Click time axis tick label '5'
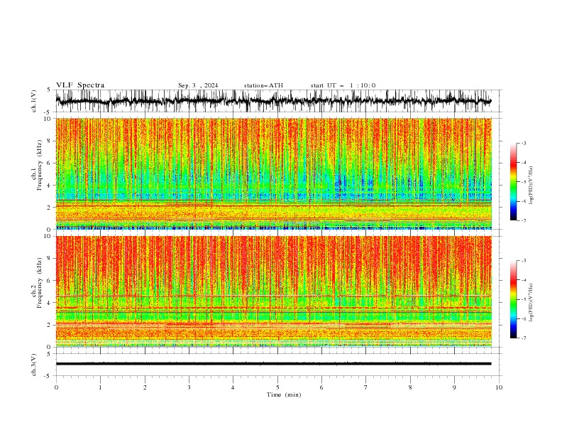This screenshot has width=562, height=435. click(x=277, y=387)
